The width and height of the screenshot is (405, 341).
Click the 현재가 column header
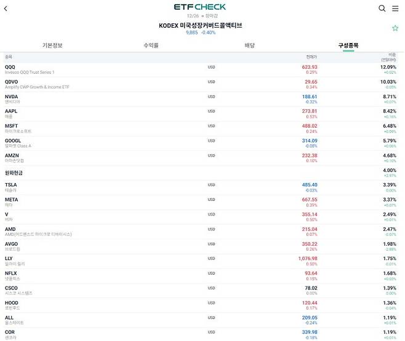(311, 57)
